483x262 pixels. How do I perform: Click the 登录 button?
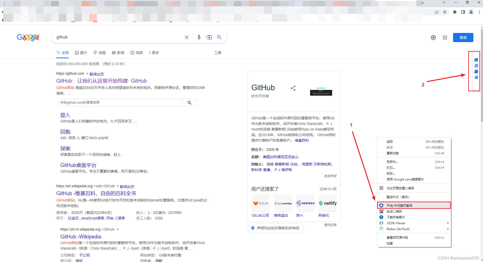click(463, 37)
